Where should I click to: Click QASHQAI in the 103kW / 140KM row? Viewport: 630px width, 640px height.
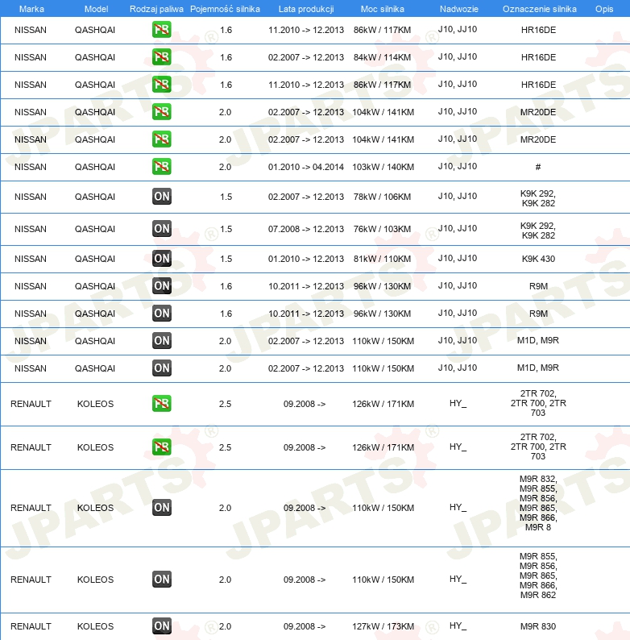coord(95,167)
